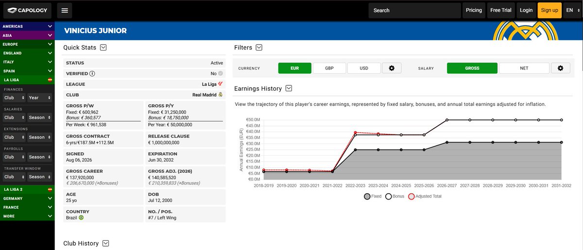This screenshot has width=583, height=250.
Task: Open currency settings gear icon
Action: (x=392, y=68)
